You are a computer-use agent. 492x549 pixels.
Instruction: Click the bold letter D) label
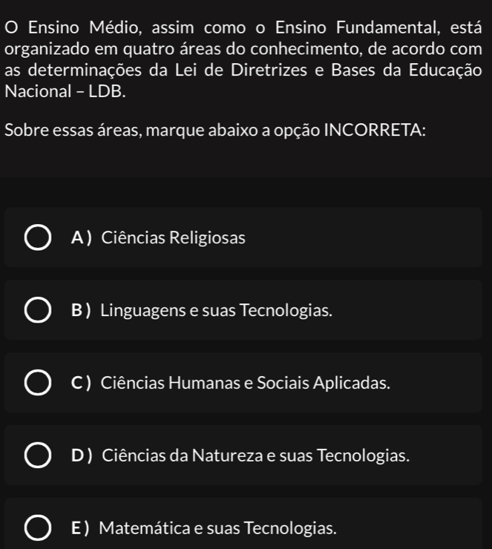(x=82, y=456)
